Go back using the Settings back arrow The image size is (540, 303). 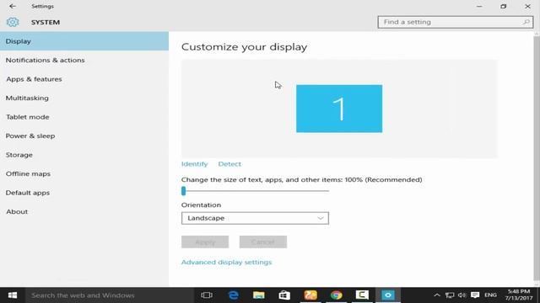pyautogui.click(x=13, y=6)
